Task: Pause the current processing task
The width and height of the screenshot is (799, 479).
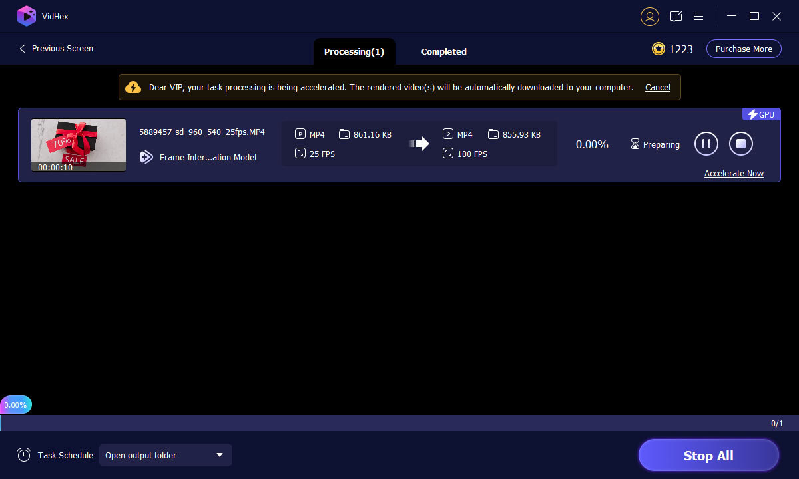Action: point(706,144)
